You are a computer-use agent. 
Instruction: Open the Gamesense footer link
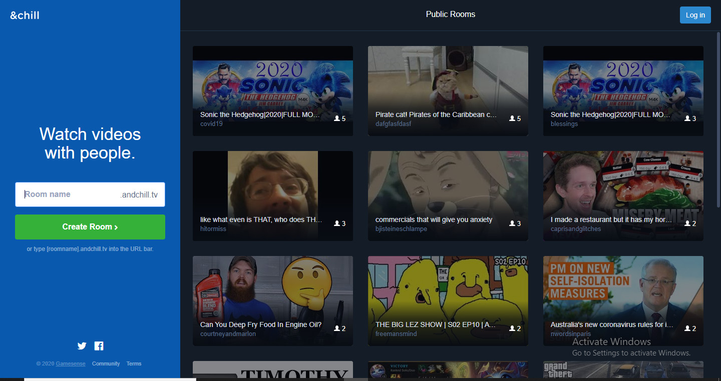coord(71,363)
